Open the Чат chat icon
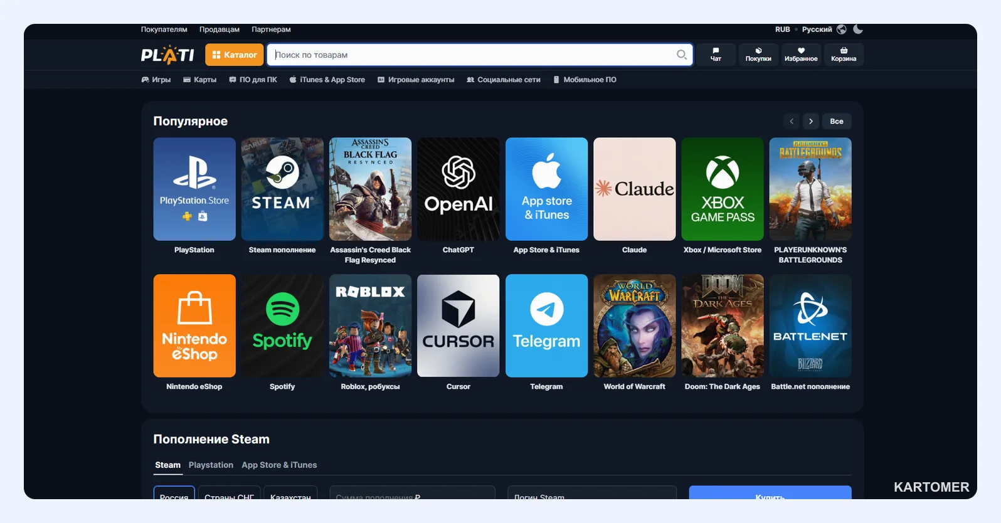The image size is (1001, 523). click(x=716, y=55)
